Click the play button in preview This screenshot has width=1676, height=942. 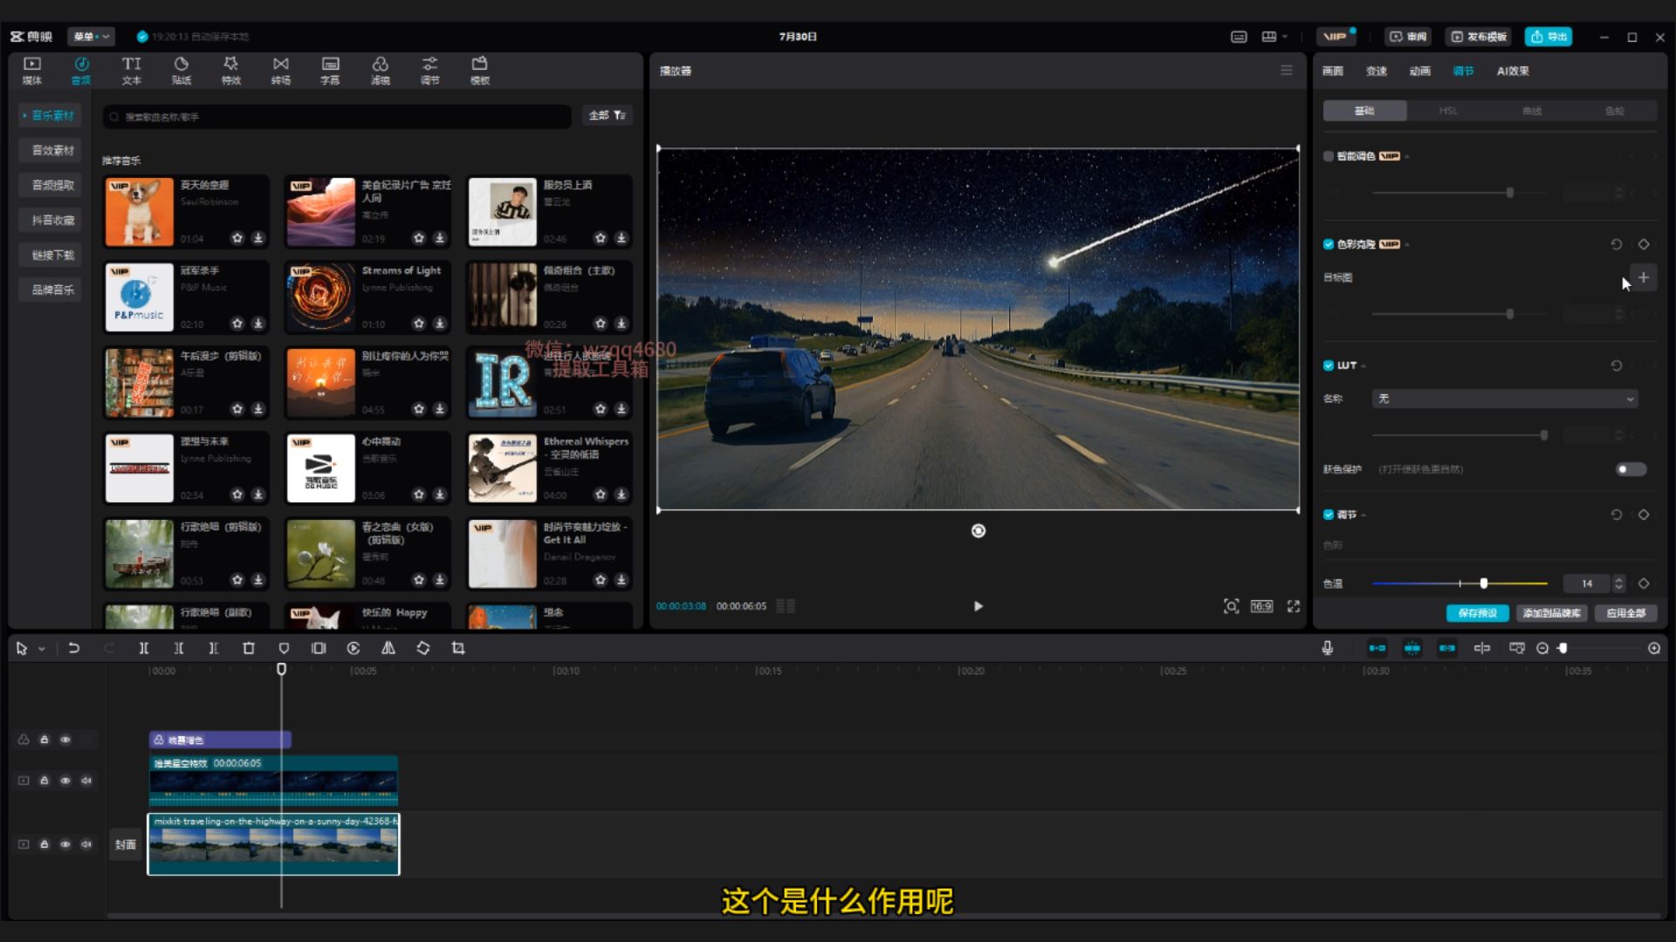[x=978, y=606]
